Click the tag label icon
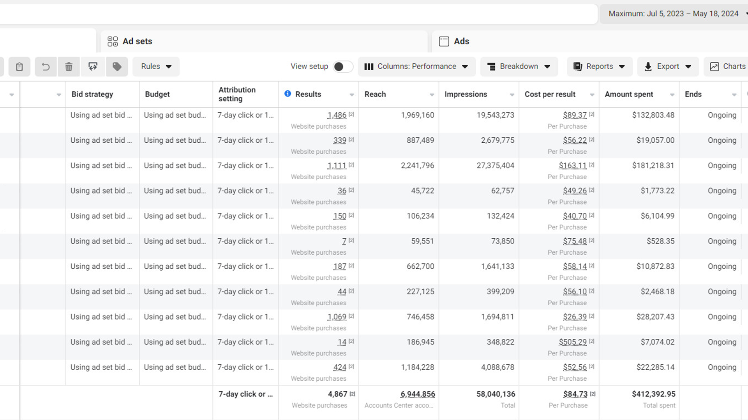The width and height of the screenshot is (748, 420). (116, 66)
